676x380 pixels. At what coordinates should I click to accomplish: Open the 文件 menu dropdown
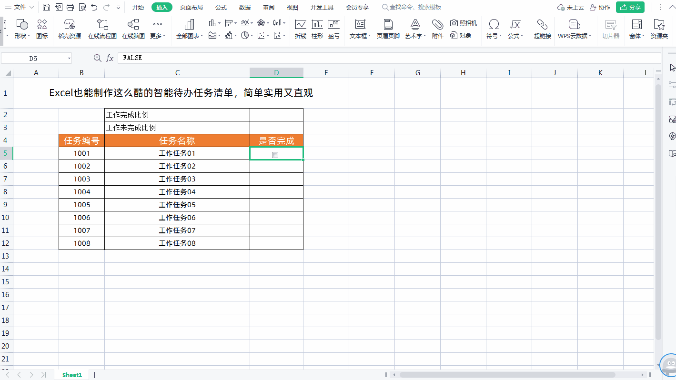click(x=20, y=7)
